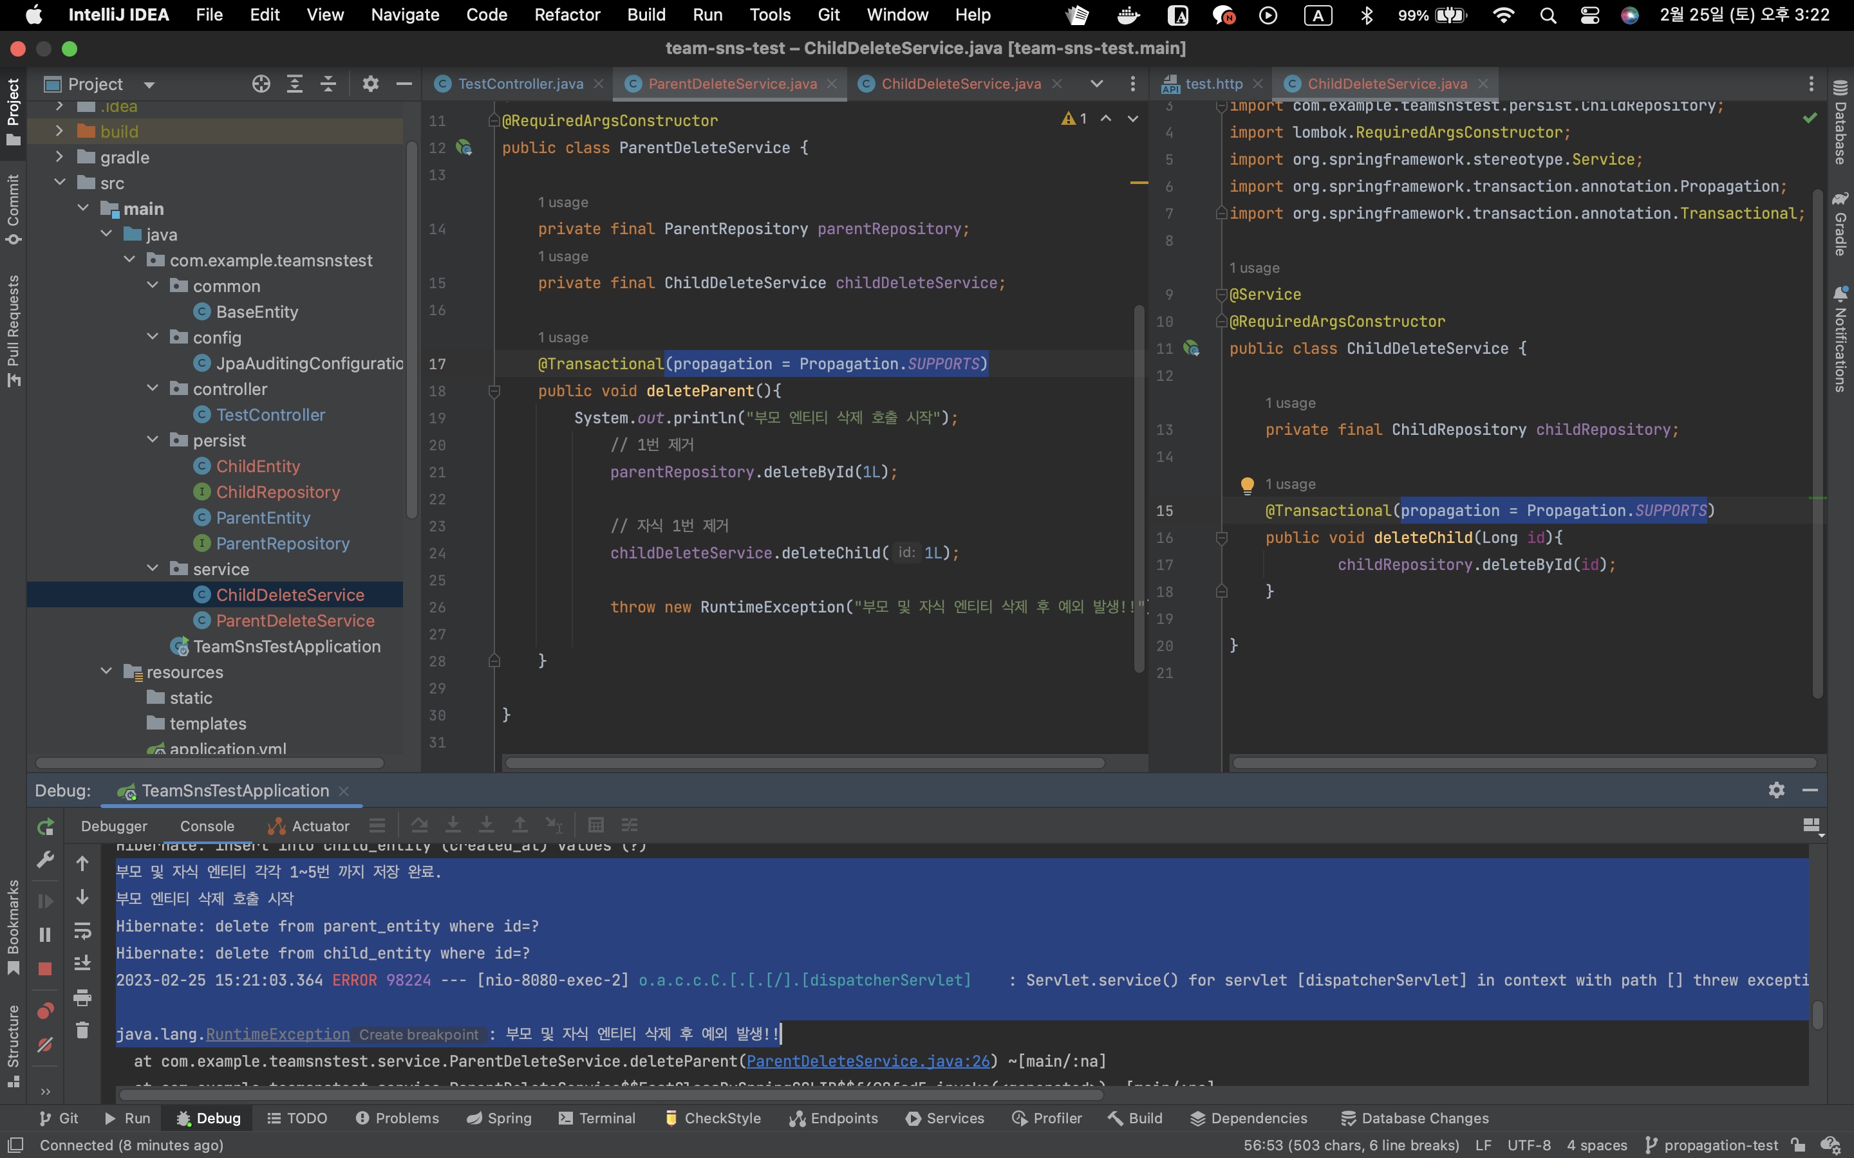Open the Gradle tool window

point(1840,224)
